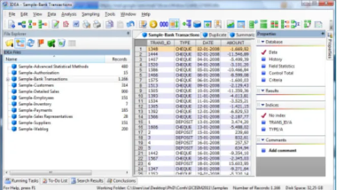Click the blue 000 toolbar icon
The image size is (339, 190).
click(x=164, y=24)
